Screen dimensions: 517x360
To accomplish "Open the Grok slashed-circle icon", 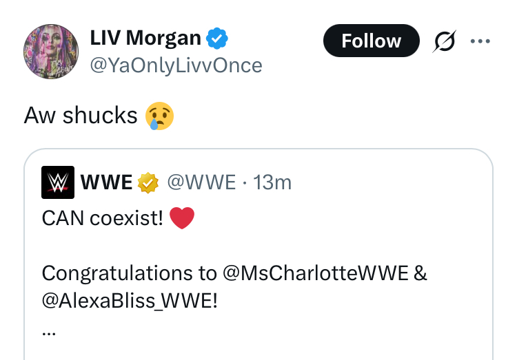I will tap(444, 41).
